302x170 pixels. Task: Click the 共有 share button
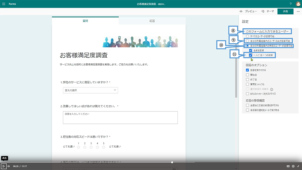point(285,11)
